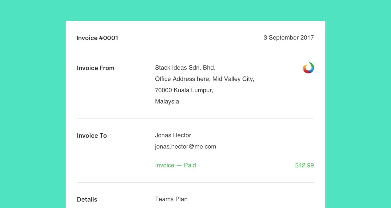
Task: Click the 70000 Kuala Lumpur address line
Action: (184, 90)
